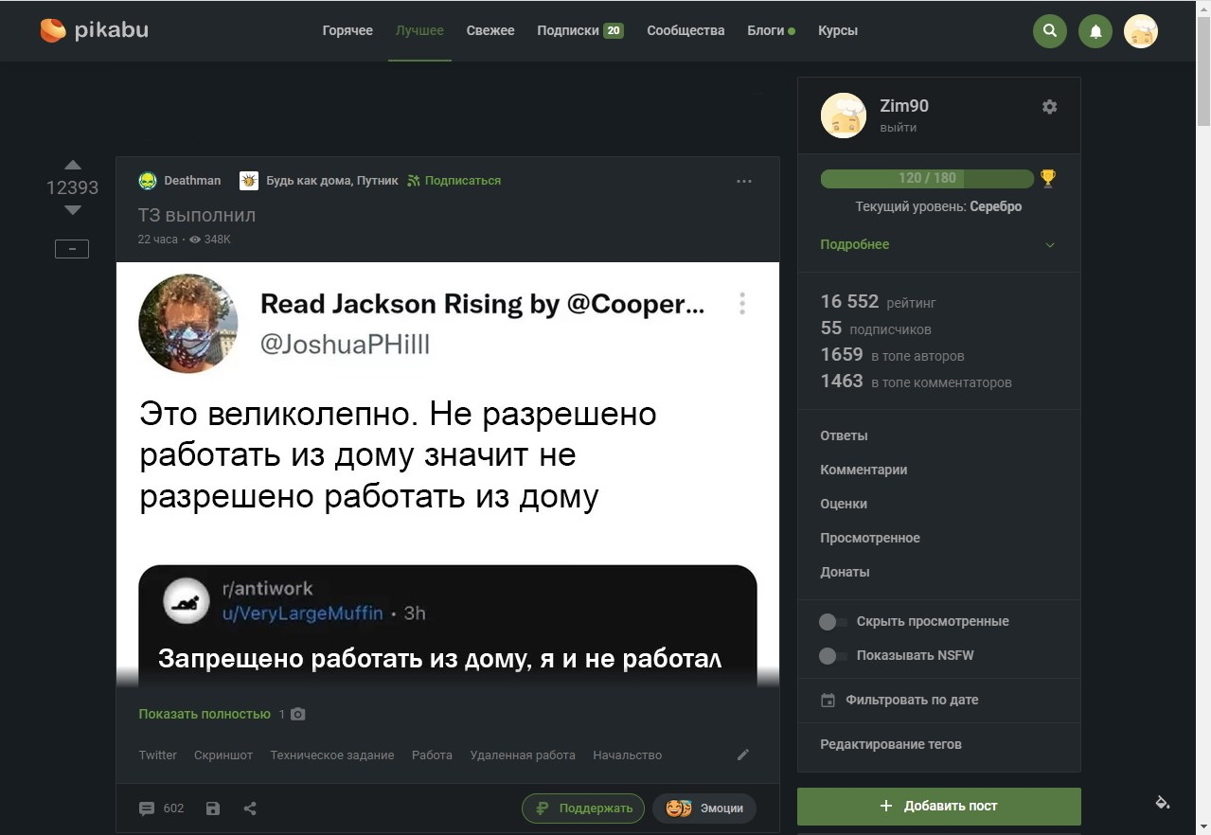Edit post tags pencil icon
Screen dimensions: 1211x835
tap(743, 755)
